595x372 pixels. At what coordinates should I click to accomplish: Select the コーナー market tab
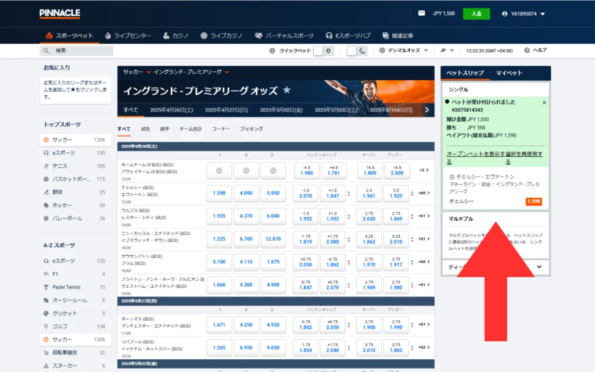pos(221,128)
